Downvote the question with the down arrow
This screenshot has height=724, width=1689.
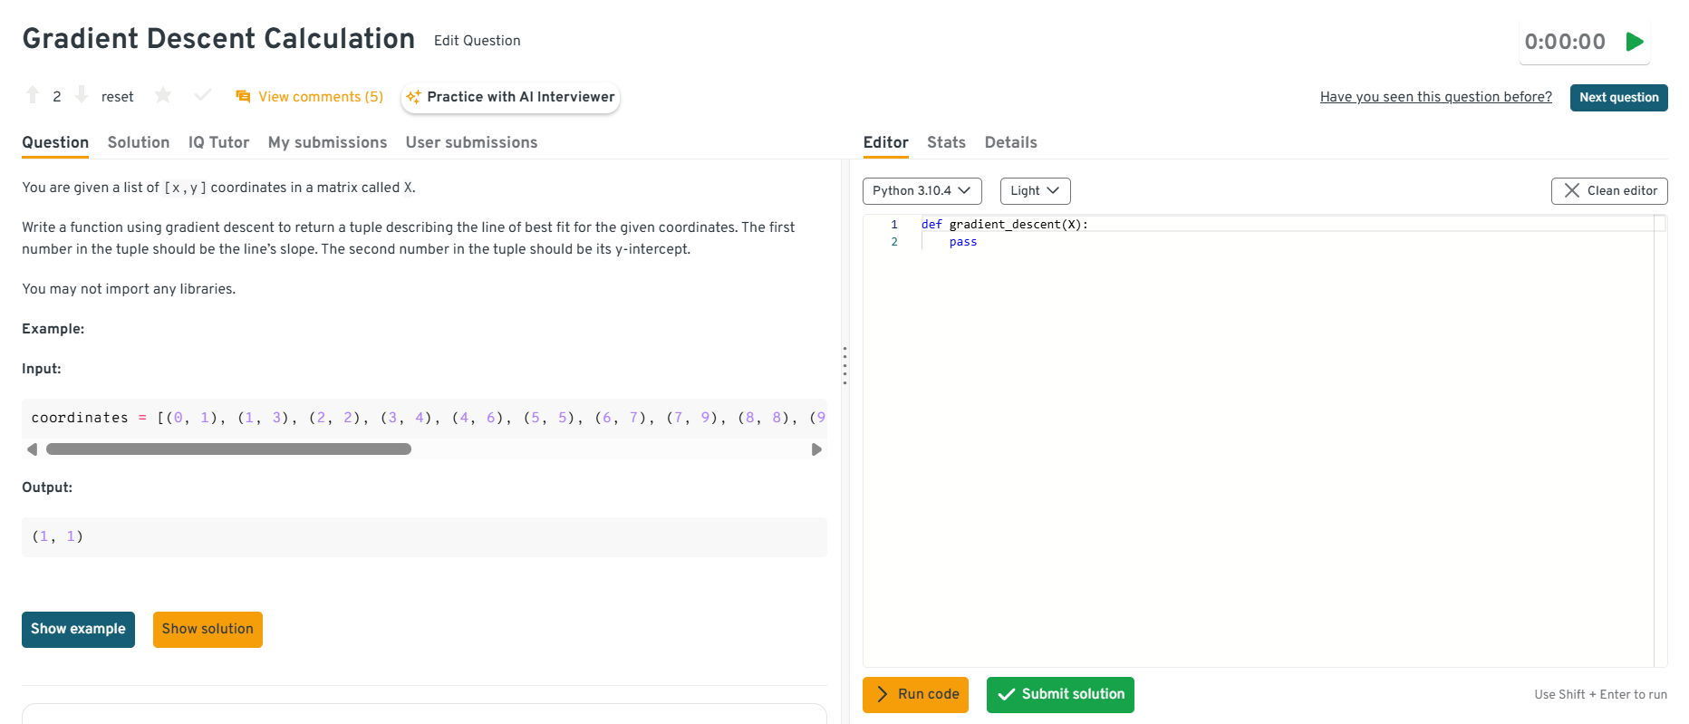click(82, 95)
